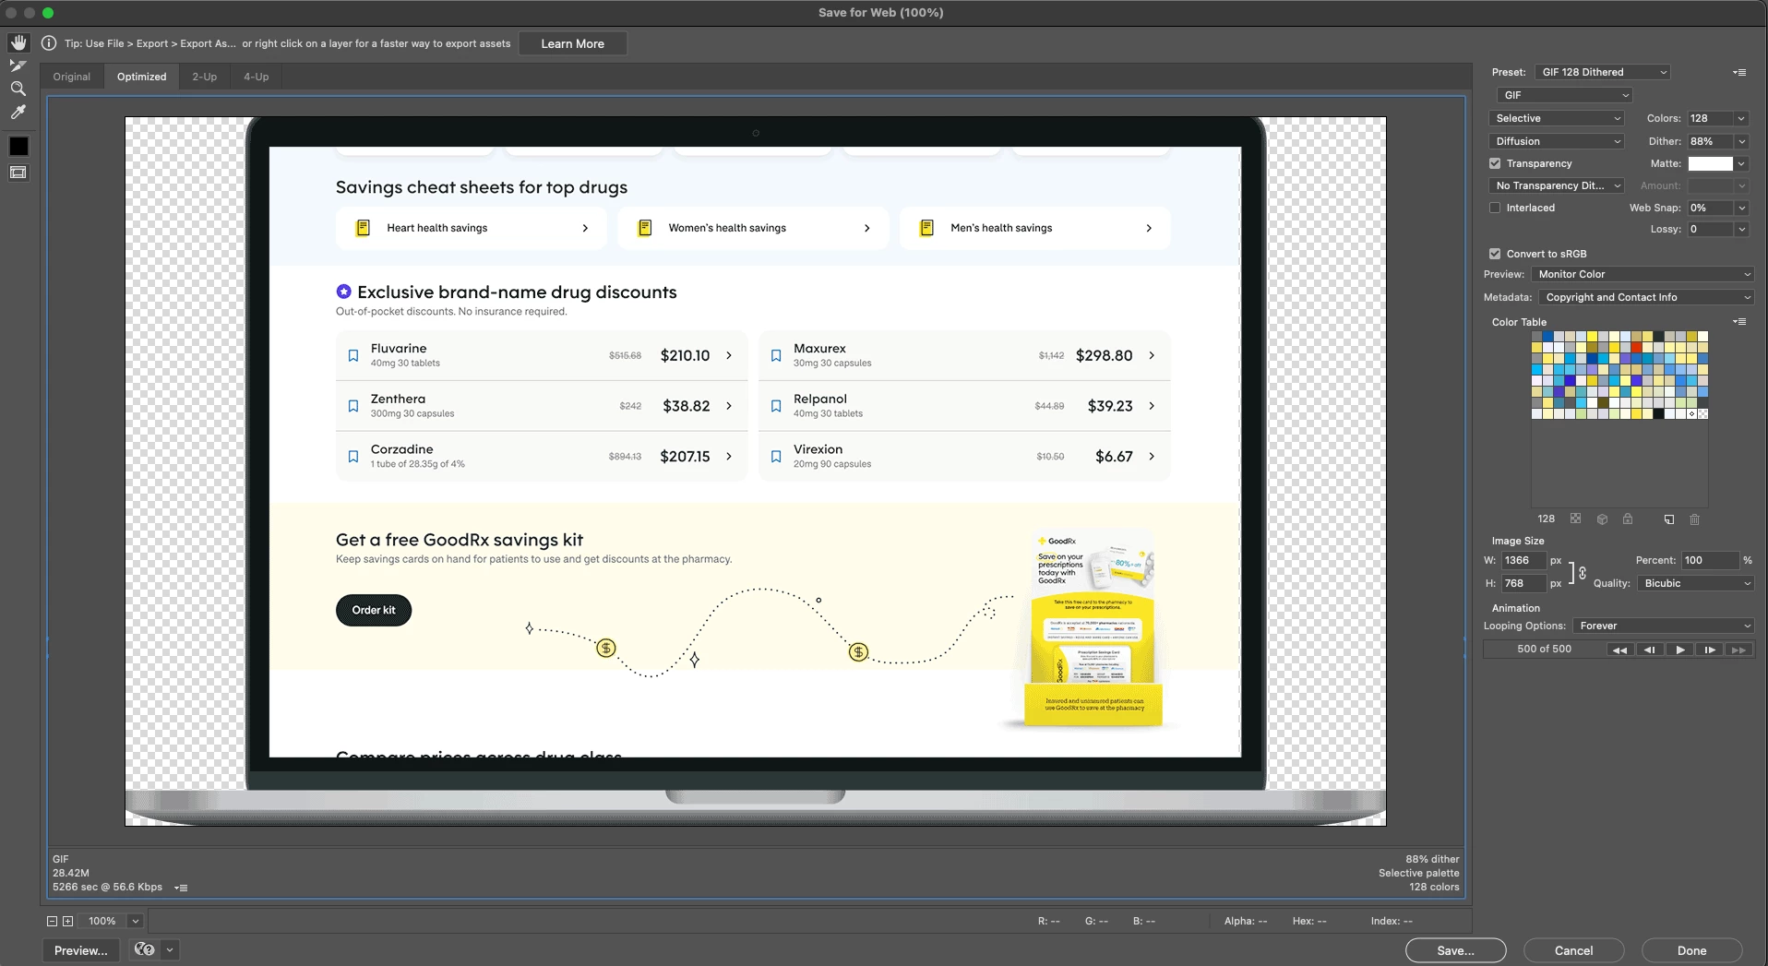Image resolution: width=1768 pixels, height=966 pixels.
Task: Zoom out with minus icon
Action: click(x=52, y=921)
